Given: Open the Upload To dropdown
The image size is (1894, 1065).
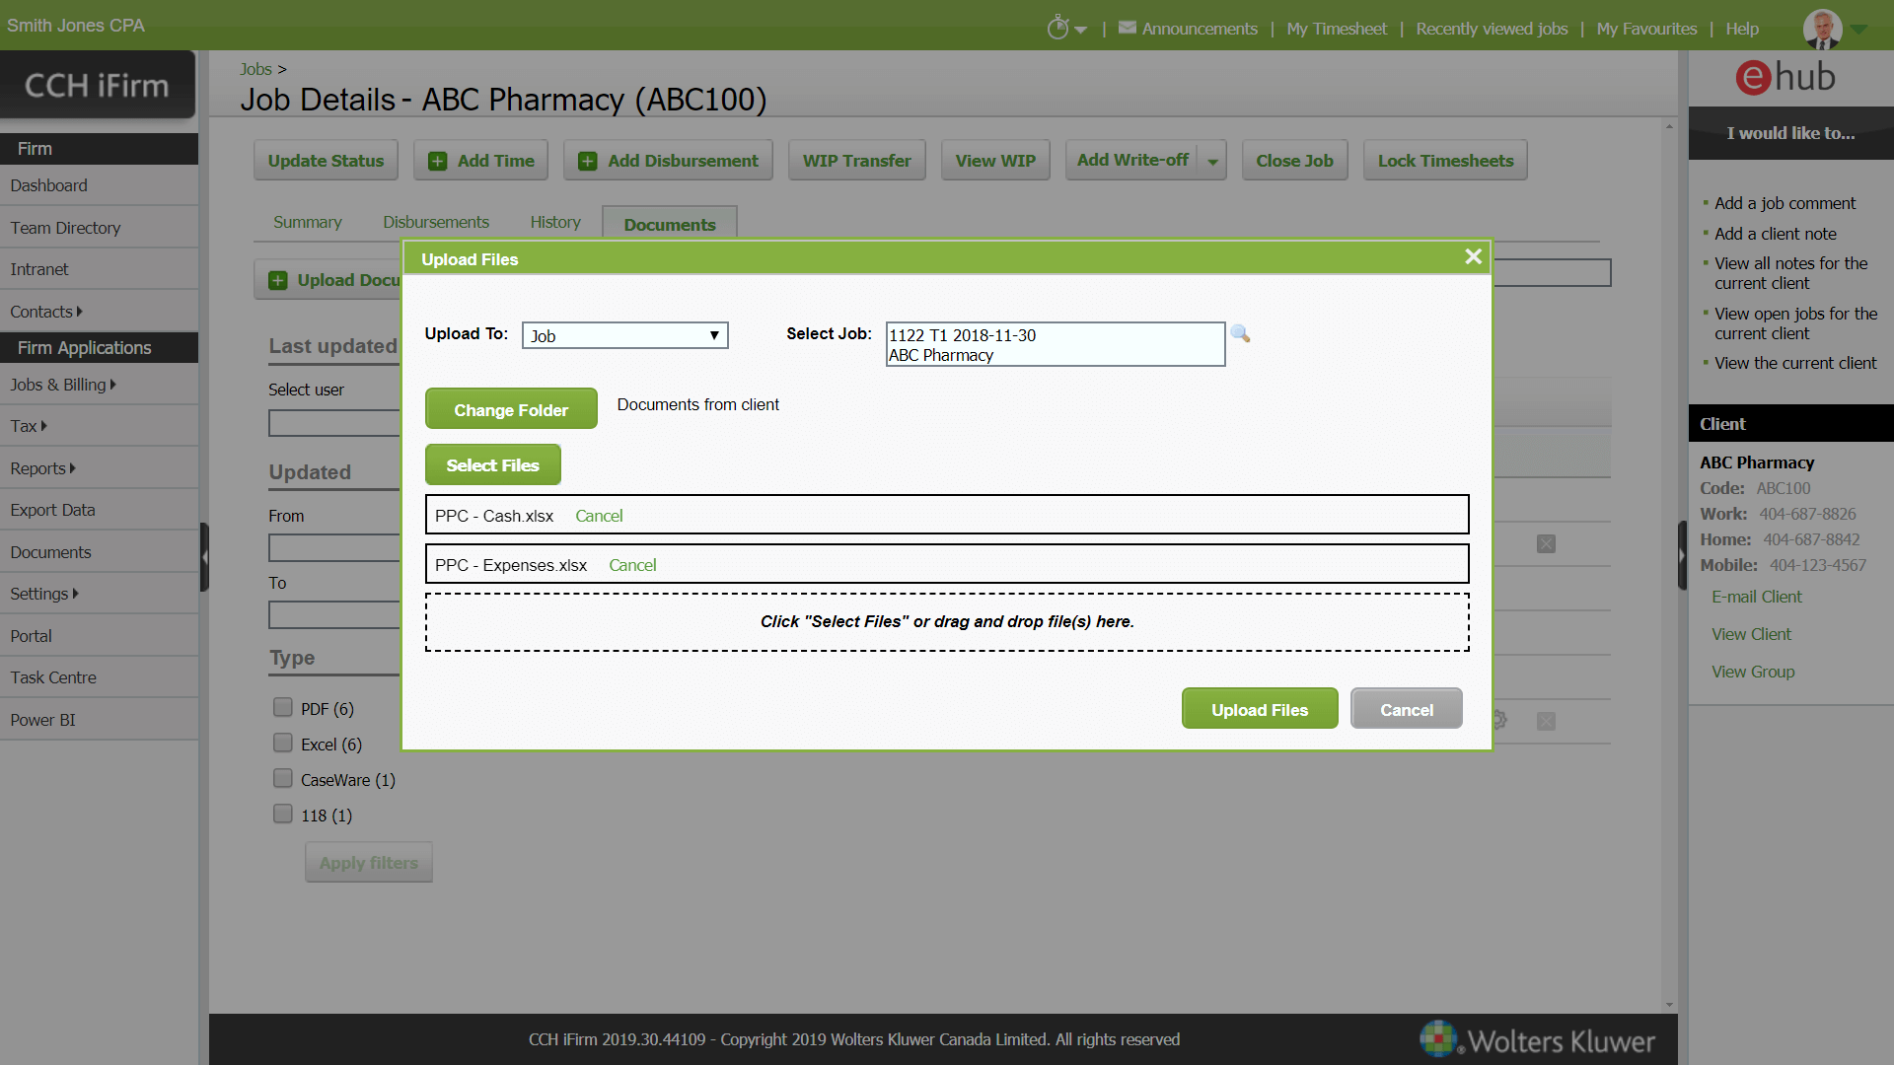Looking at the screenshot, I should click(x=624, y=336).
